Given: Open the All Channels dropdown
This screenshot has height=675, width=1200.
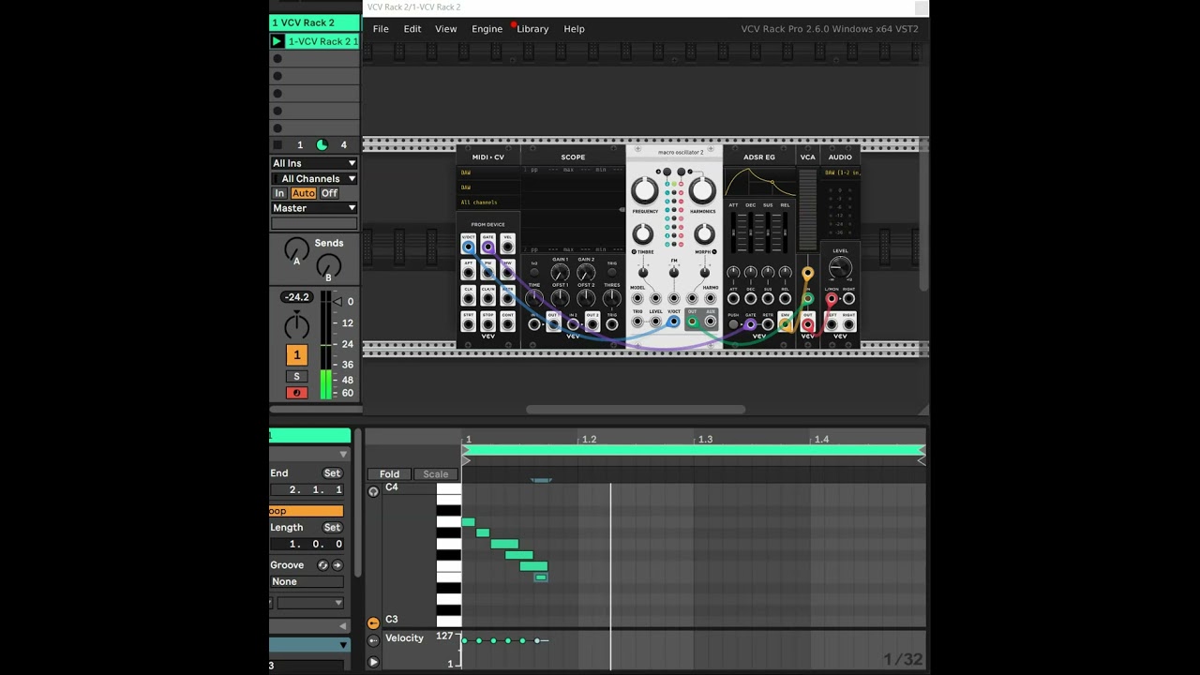Looking at the screenshot, I should click(314, 178).
